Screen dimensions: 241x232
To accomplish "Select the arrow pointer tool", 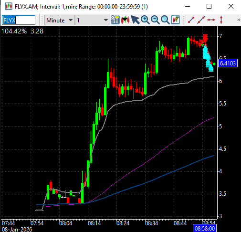I will point(135,20).
